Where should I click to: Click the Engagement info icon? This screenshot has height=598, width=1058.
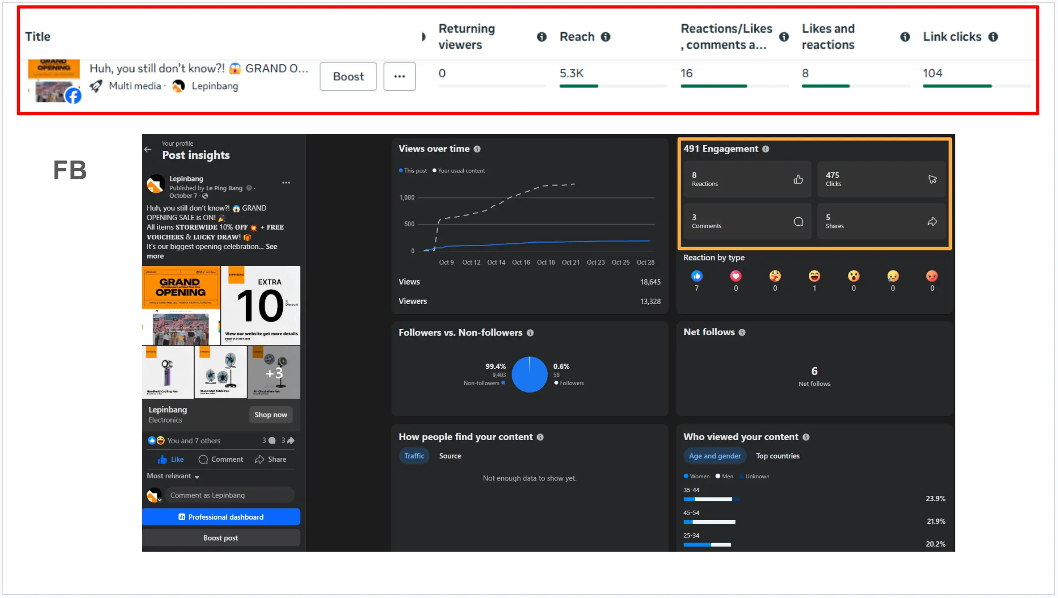765,149
